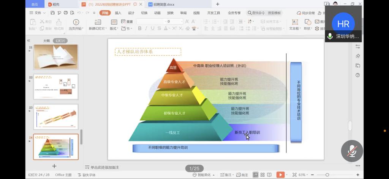The height and width of the screenshot is (179, 389).
Task: Open the 版式 layout dropdown
Action: click(x=114, y=28)
